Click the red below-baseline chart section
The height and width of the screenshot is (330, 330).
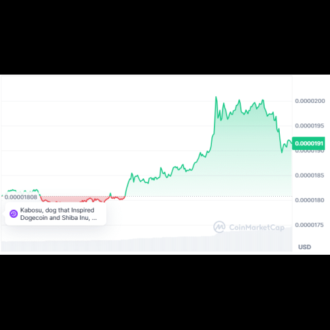click(x=82, y=199)
